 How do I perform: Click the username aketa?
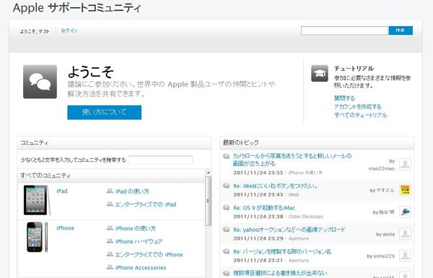pos(388,235)
